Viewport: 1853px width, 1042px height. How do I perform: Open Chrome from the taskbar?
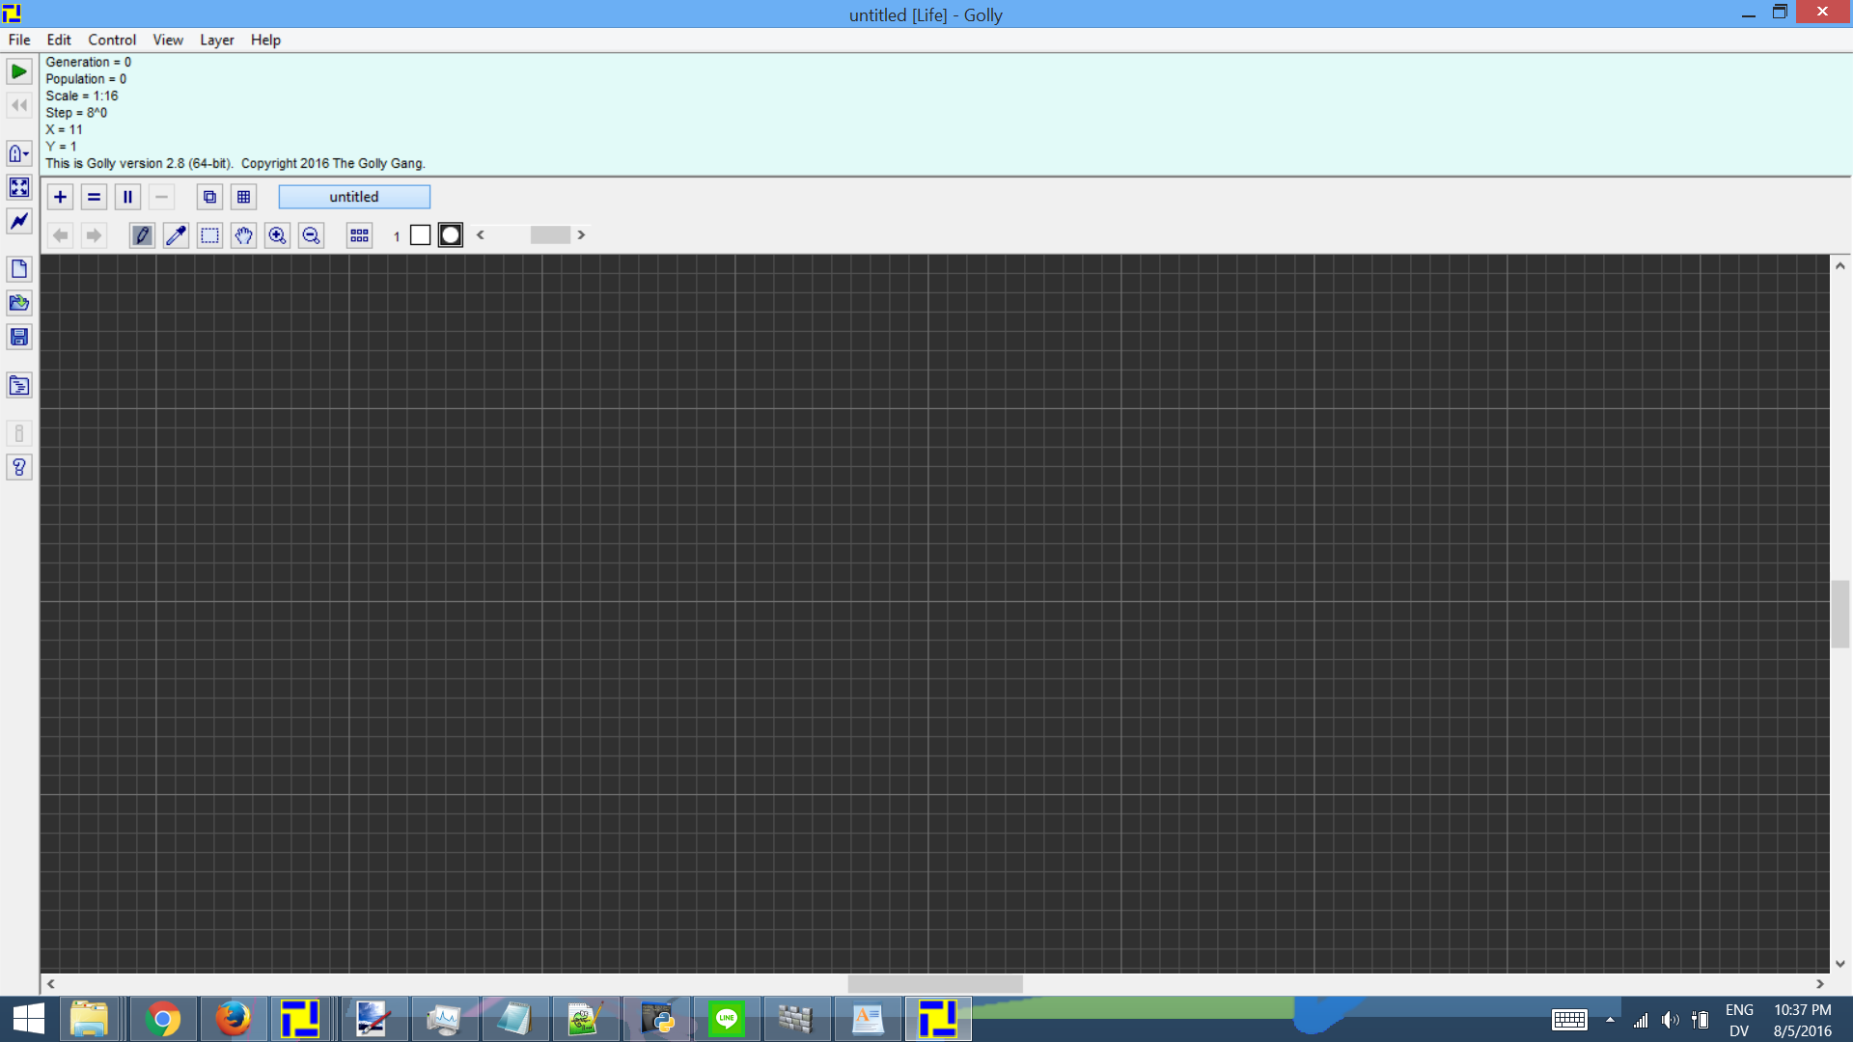(163, 1019)
